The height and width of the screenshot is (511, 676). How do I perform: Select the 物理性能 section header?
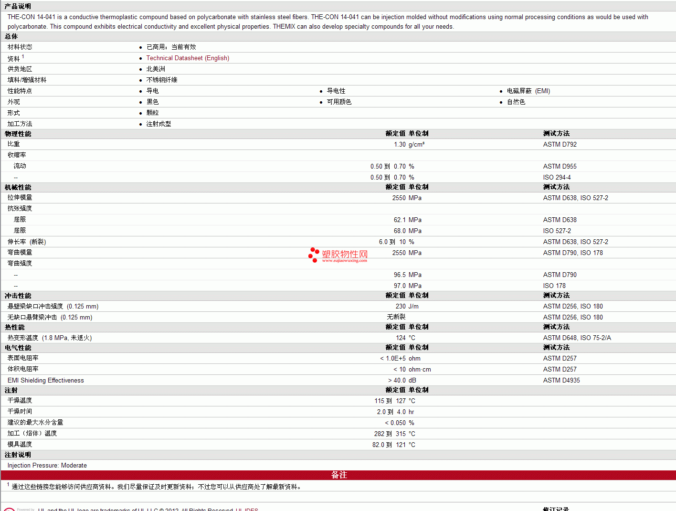pos(18,134)
